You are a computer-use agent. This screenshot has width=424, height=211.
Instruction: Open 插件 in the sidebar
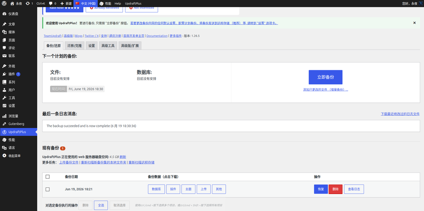click(x=18, y=74)
